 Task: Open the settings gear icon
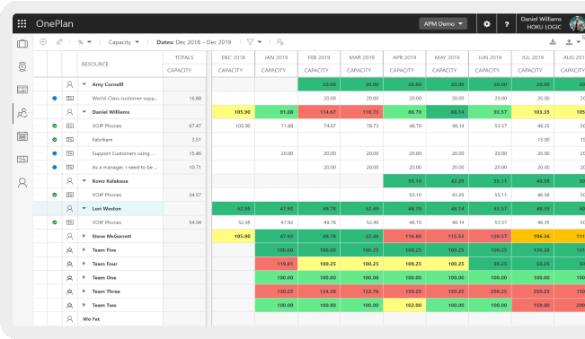(x=487, y=24)
